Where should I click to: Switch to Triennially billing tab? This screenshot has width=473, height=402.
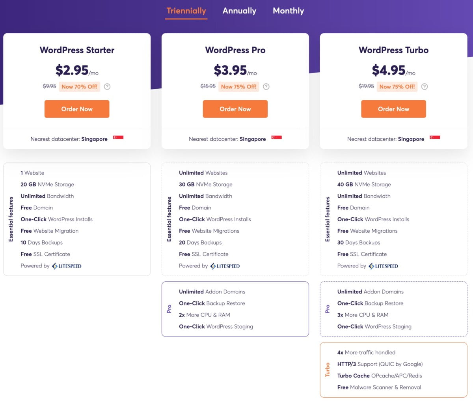pos(186,11)
